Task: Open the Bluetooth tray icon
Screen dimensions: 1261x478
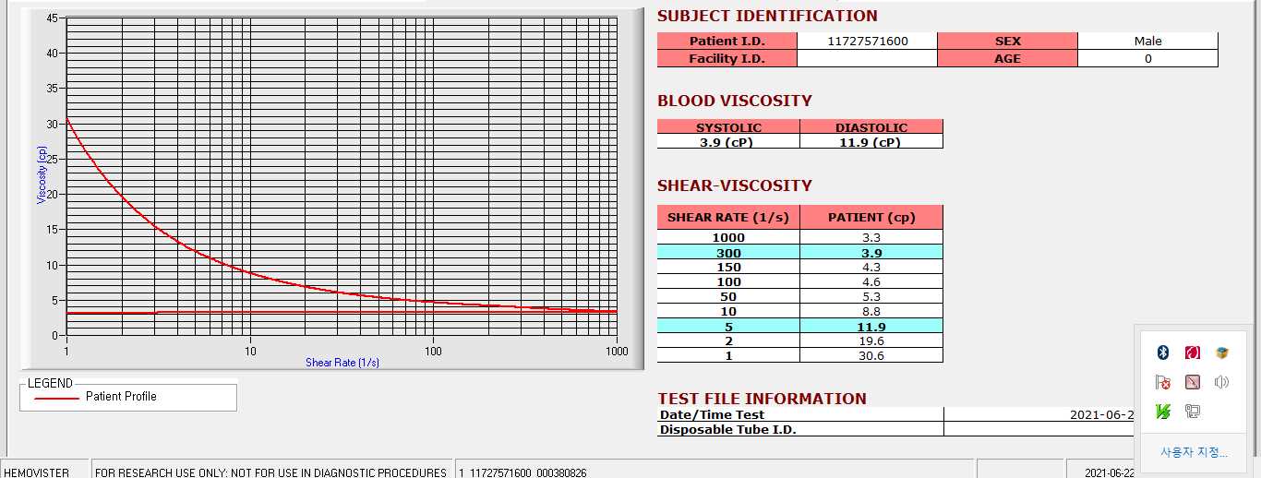Action: [1163, 353]
